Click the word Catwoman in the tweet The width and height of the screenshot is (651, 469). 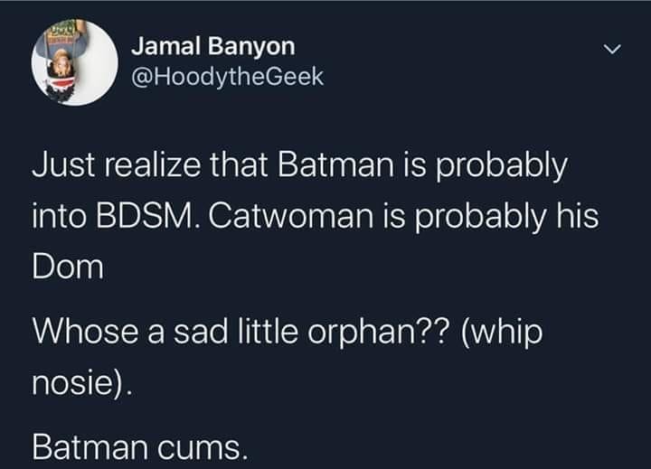[x=291, y=216]
